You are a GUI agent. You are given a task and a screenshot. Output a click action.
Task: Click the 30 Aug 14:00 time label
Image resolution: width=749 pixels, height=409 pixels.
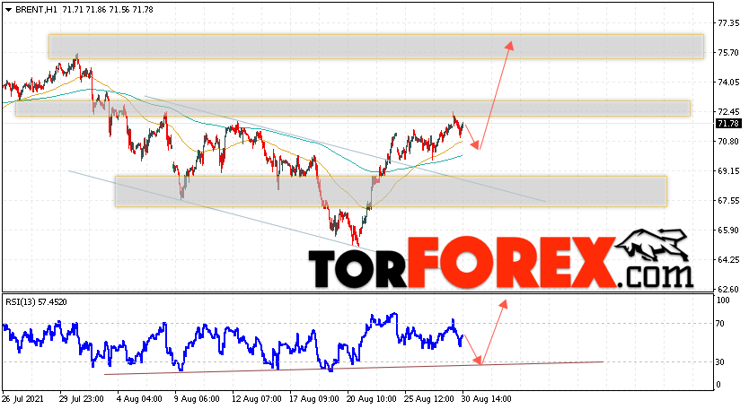484,398
